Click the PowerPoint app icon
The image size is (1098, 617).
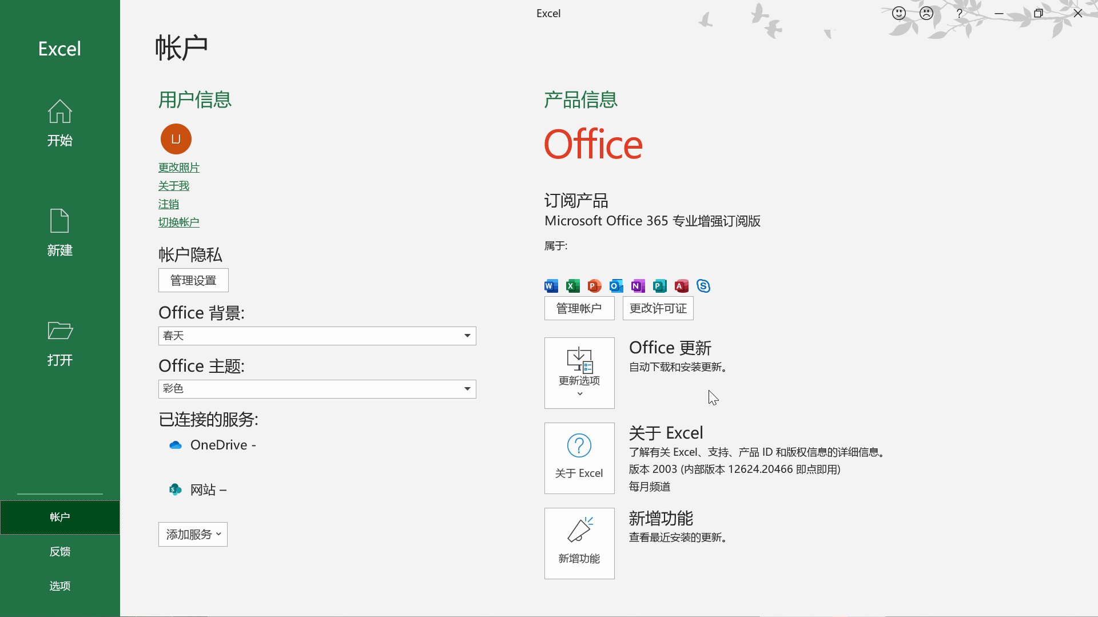pos(595,286)
